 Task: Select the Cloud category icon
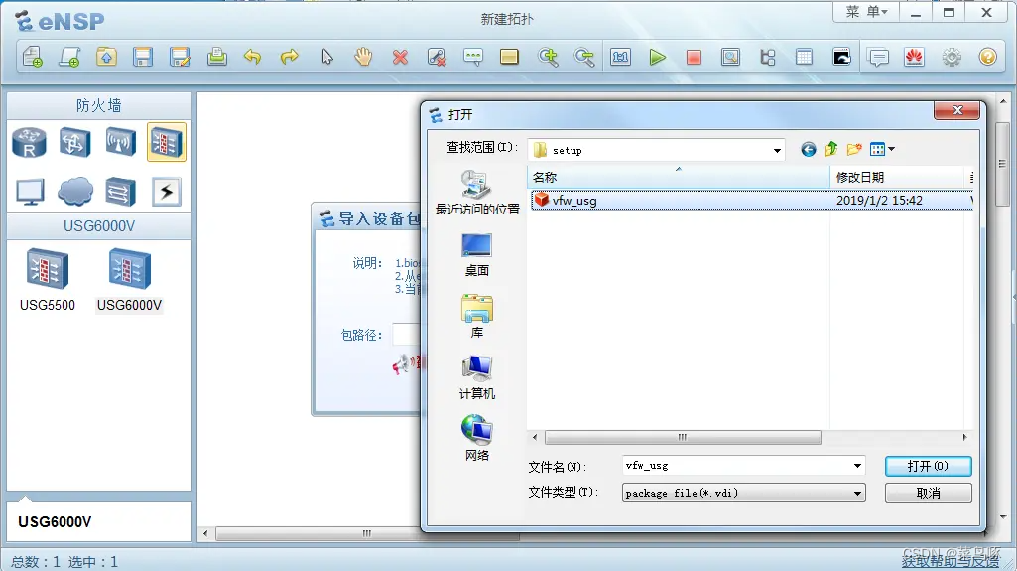pos(75,192)
